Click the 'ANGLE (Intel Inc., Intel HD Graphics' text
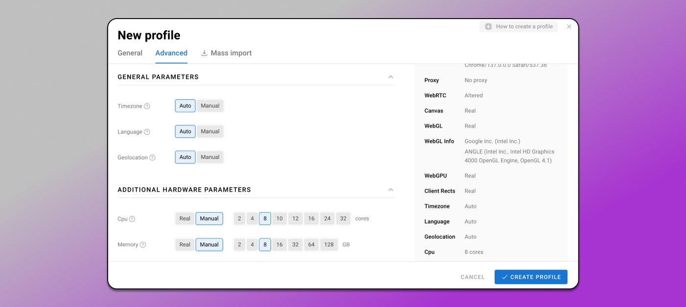 click(x=509, y=152)
